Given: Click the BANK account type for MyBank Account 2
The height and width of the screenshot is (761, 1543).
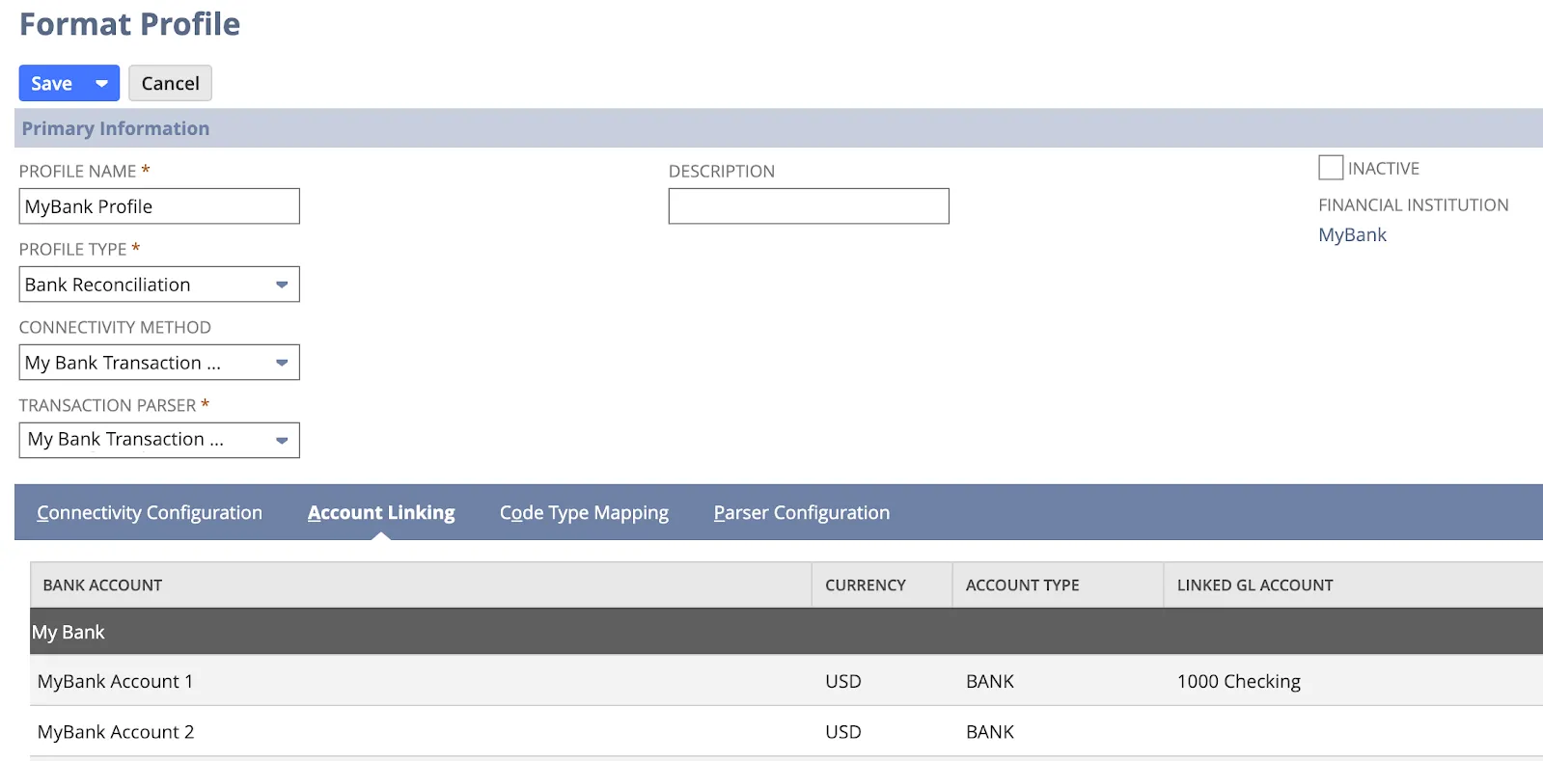Looking at the screenshot, I should tap(990, 732).
